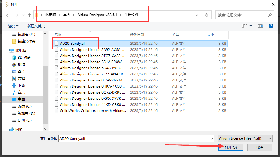The image size is (280, 157).
Task: Select Altium Designer License 7LZZ-AN4J file
Action: (140, 74)
